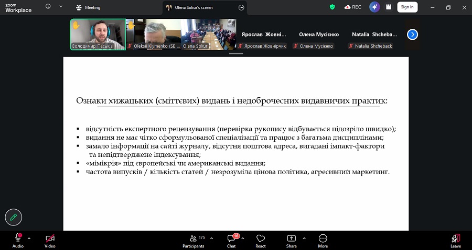Show next participants with the blue arrow
The width and height of the screenshot is (472, 250).
[x=413, y=35]
